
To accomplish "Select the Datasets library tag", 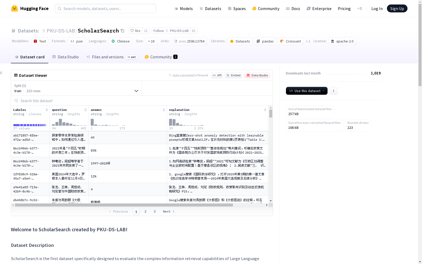I will click(x=240, y=41).
